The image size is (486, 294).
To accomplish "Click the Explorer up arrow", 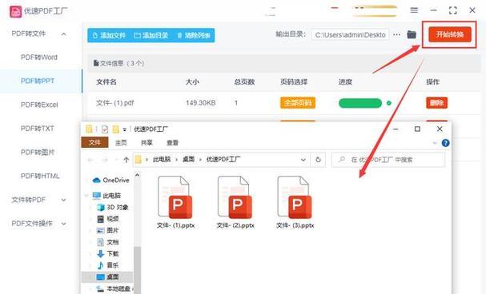I will pyautogui.click(x=127, y=160).
